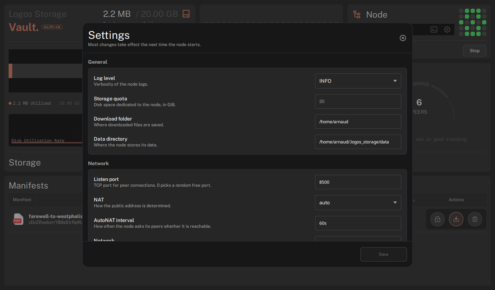The image size is (495, 290).
Task: Select the farewell-to-westphalia file name
Action: click(56, 216)
